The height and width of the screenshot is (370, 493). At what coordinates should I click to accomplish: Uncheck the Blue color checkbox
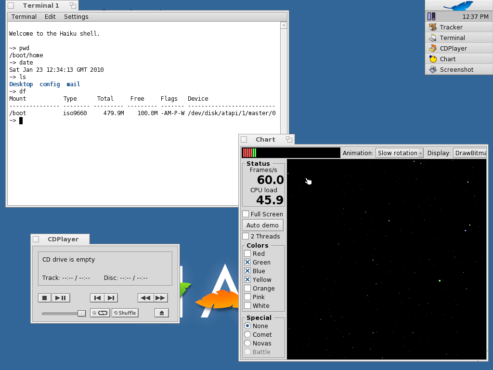(x=247, y=271)
